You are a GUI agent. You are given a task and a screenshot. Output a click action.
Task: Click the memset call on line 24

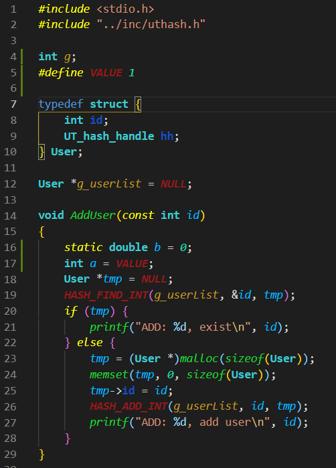click(x=109, y=374)
